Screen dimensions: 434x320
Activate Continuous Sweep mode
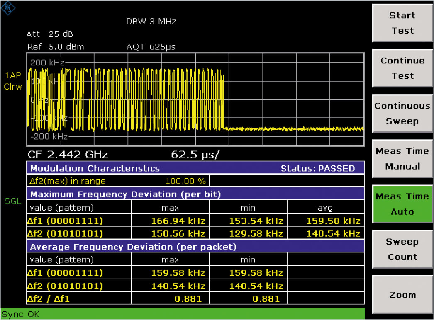pyautogui.click(x=402, y=114)
